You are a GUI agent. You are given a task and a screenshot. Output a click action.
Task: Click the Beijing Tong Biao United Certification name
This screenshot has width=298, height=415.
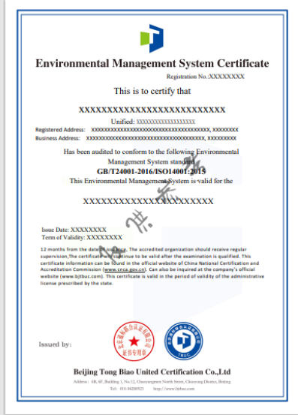(x=152, y=372)
